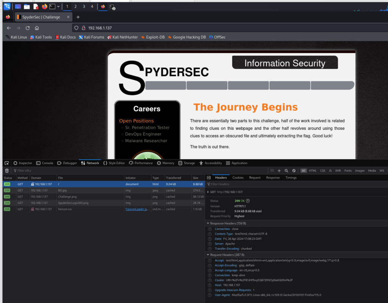The width and height of the screenshot is (388, 303).
Task: Pause network recording
Action: (272, 171)
